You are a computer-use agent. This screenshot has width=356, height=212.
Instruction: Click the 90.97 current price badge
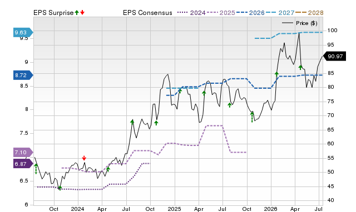334,56
